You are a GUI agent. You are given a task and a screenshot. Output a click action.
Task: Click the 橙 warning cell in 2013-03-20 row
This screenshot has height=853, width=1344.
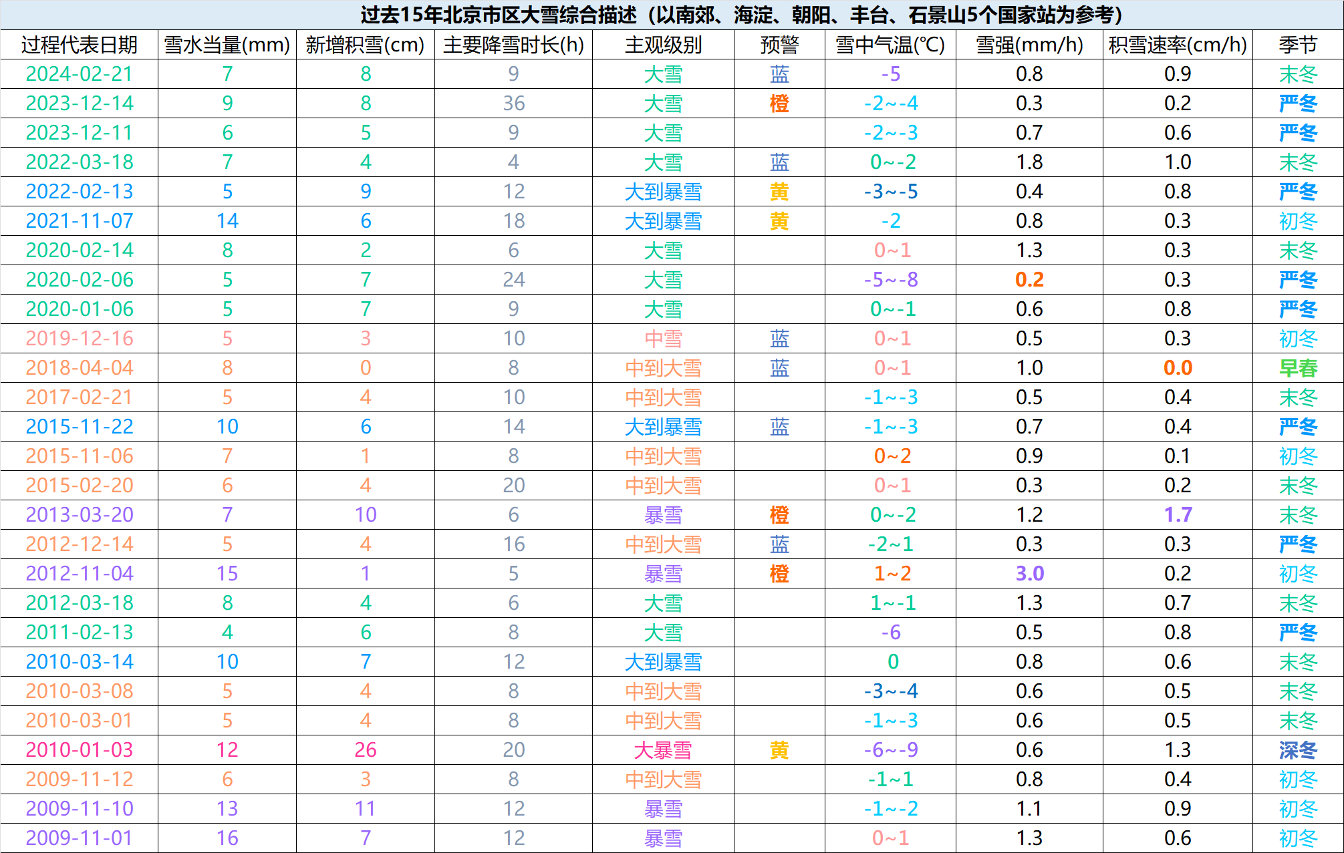coord(779,515)
